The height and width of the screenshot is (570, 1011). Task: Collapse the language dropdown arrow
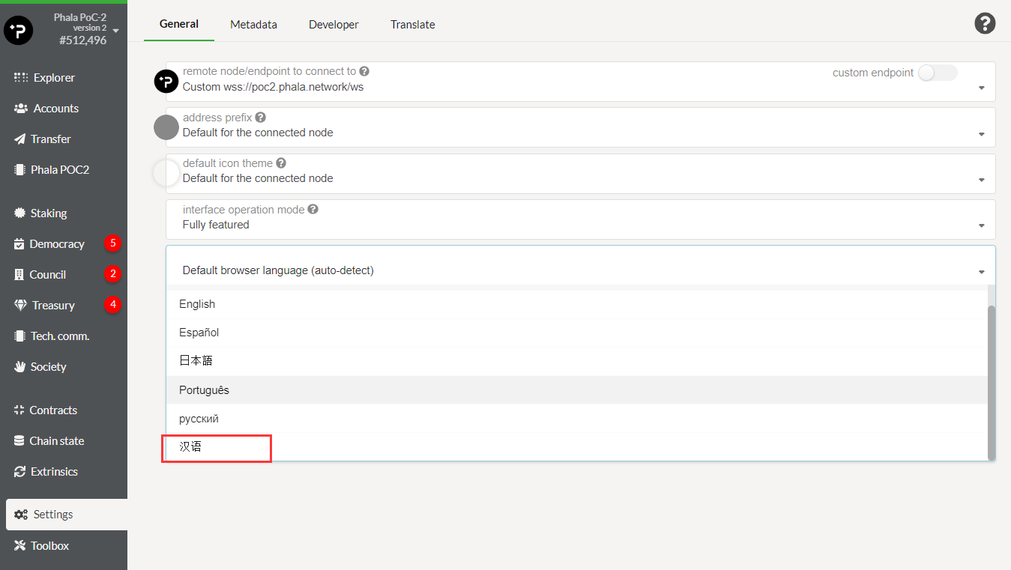(x=982, y=273)
